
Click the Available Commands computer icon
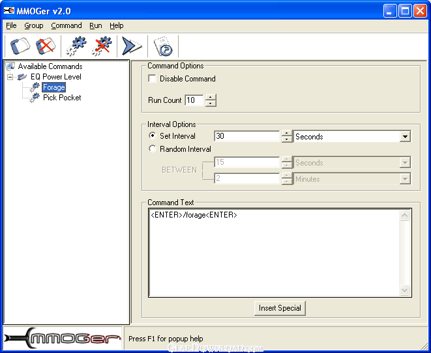coord(10,66)
